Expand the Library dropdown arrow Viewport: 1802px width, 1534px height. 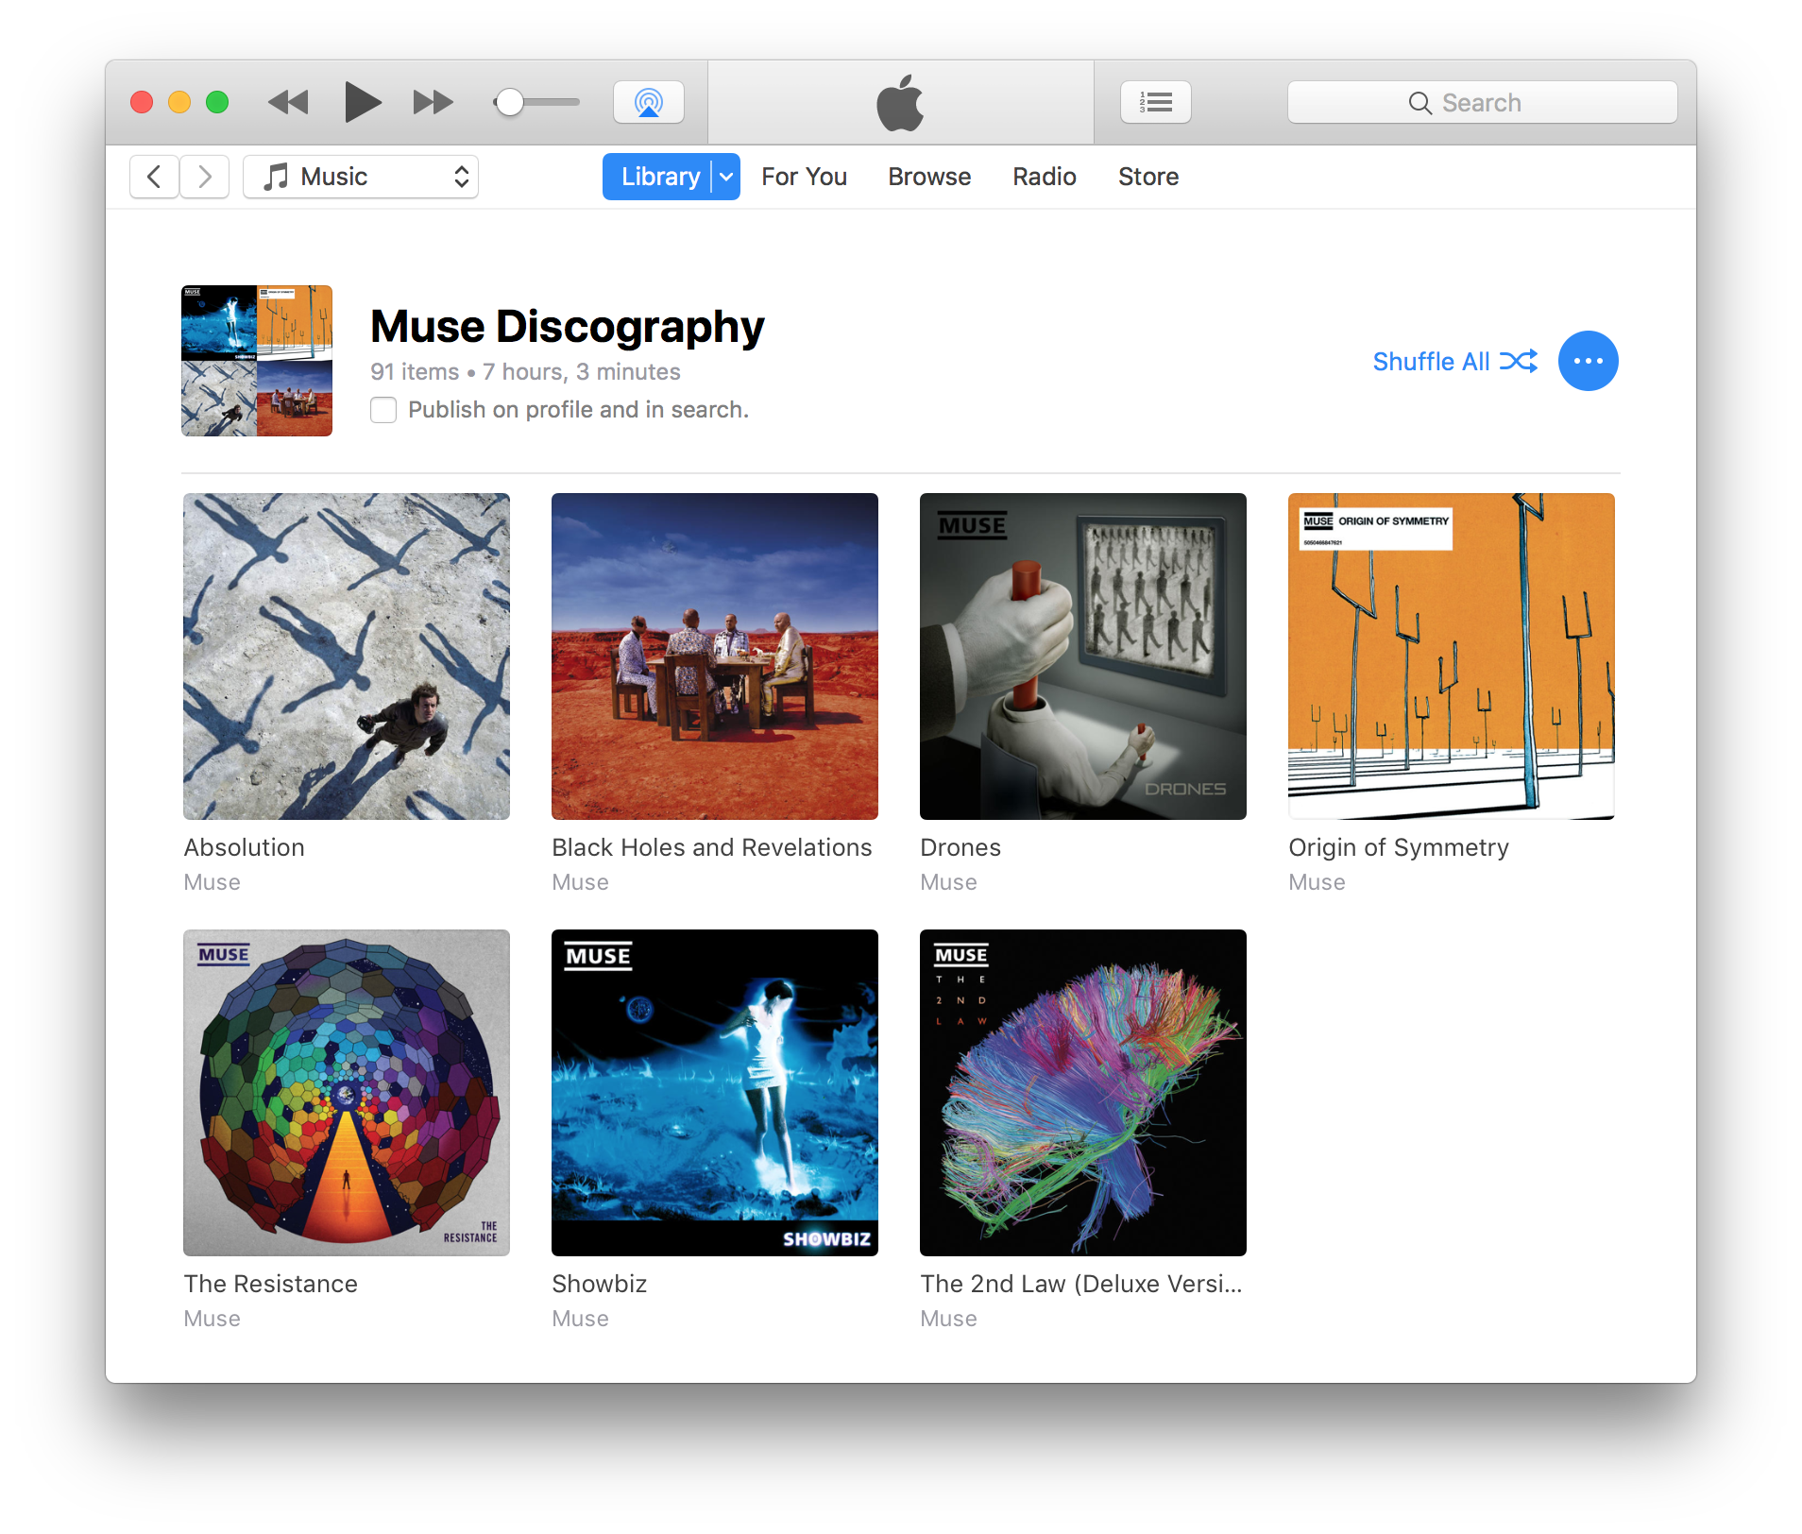click(726, 177)
